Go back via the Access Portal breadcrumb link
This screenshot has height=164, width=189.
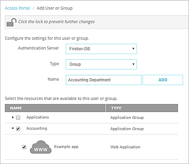[17, 8]
